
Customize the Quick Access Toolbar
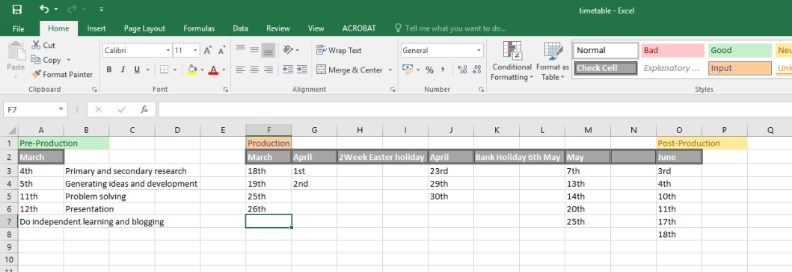pyautogui.click(x=102, y=10)
